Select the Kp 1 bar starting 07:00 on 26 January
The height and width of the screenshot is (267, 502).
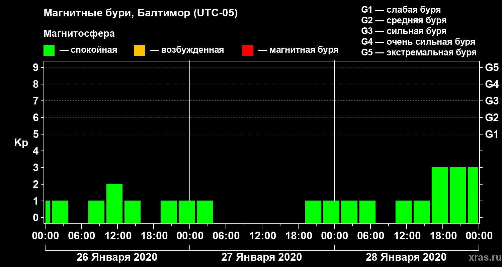click(96, 212)
